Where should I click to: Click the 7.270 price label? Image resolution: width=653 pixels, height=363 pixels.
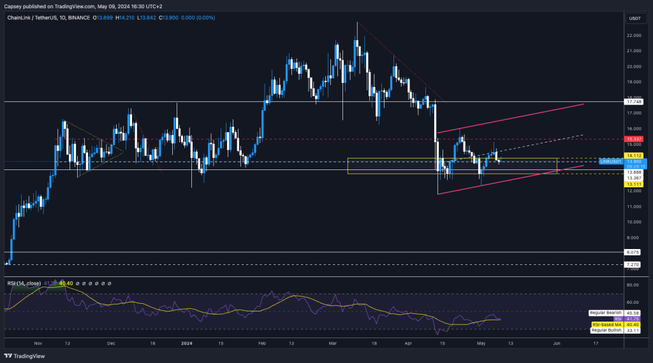coord(633,265)
